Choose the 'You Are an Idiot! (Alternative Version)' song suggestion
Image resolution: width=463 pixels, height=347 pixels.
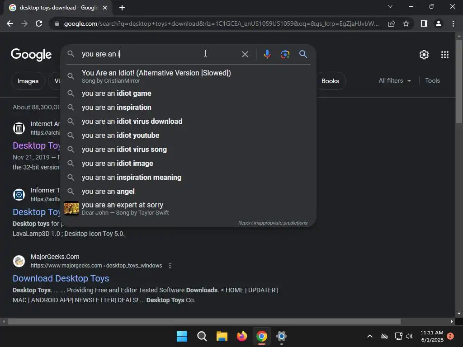[188, 76]
